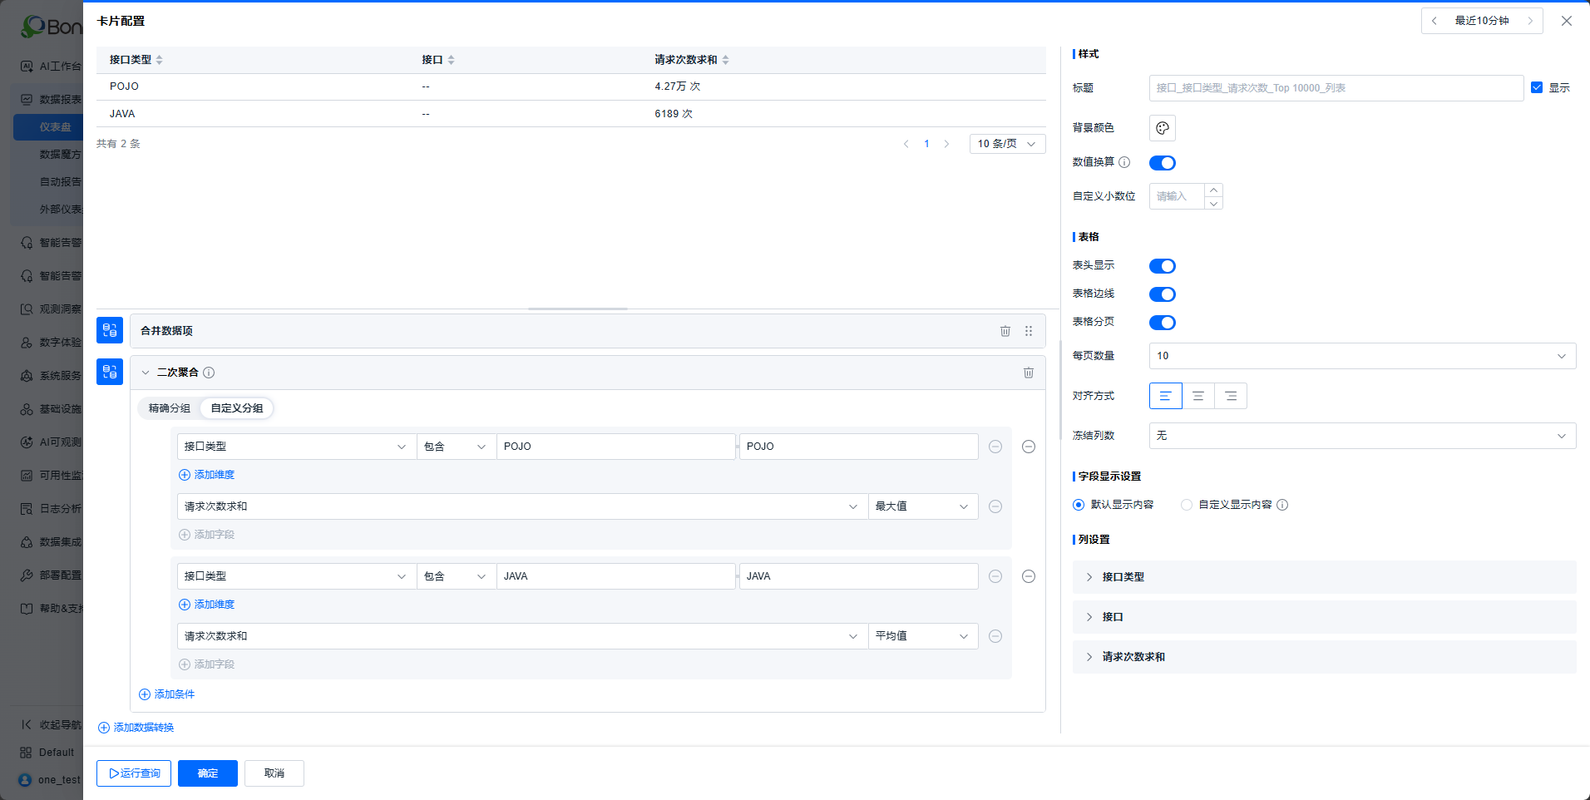This screenshot has height=800, width=1590.
Task: Close the 卡片配置 dialog
Action: [1567, 21]
